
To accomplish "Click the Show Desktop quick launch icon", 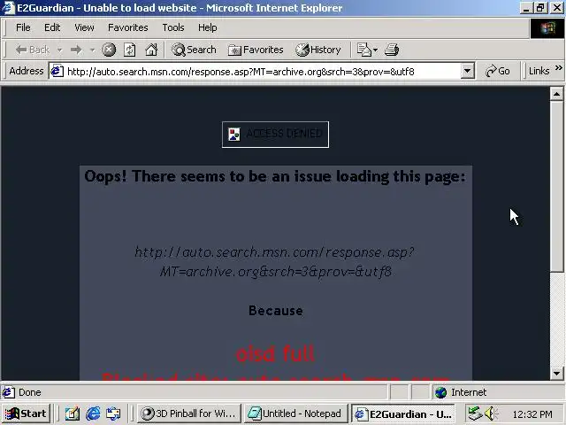I will tap(73, 413).
